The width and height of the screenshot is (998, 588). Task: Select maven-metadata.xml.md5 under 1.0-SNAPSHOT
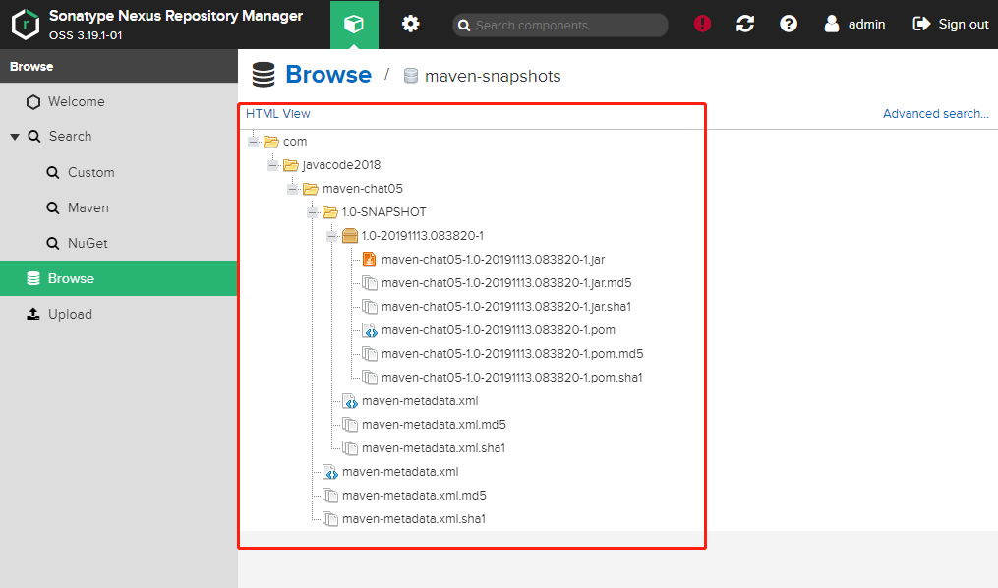tap(434, 425)
